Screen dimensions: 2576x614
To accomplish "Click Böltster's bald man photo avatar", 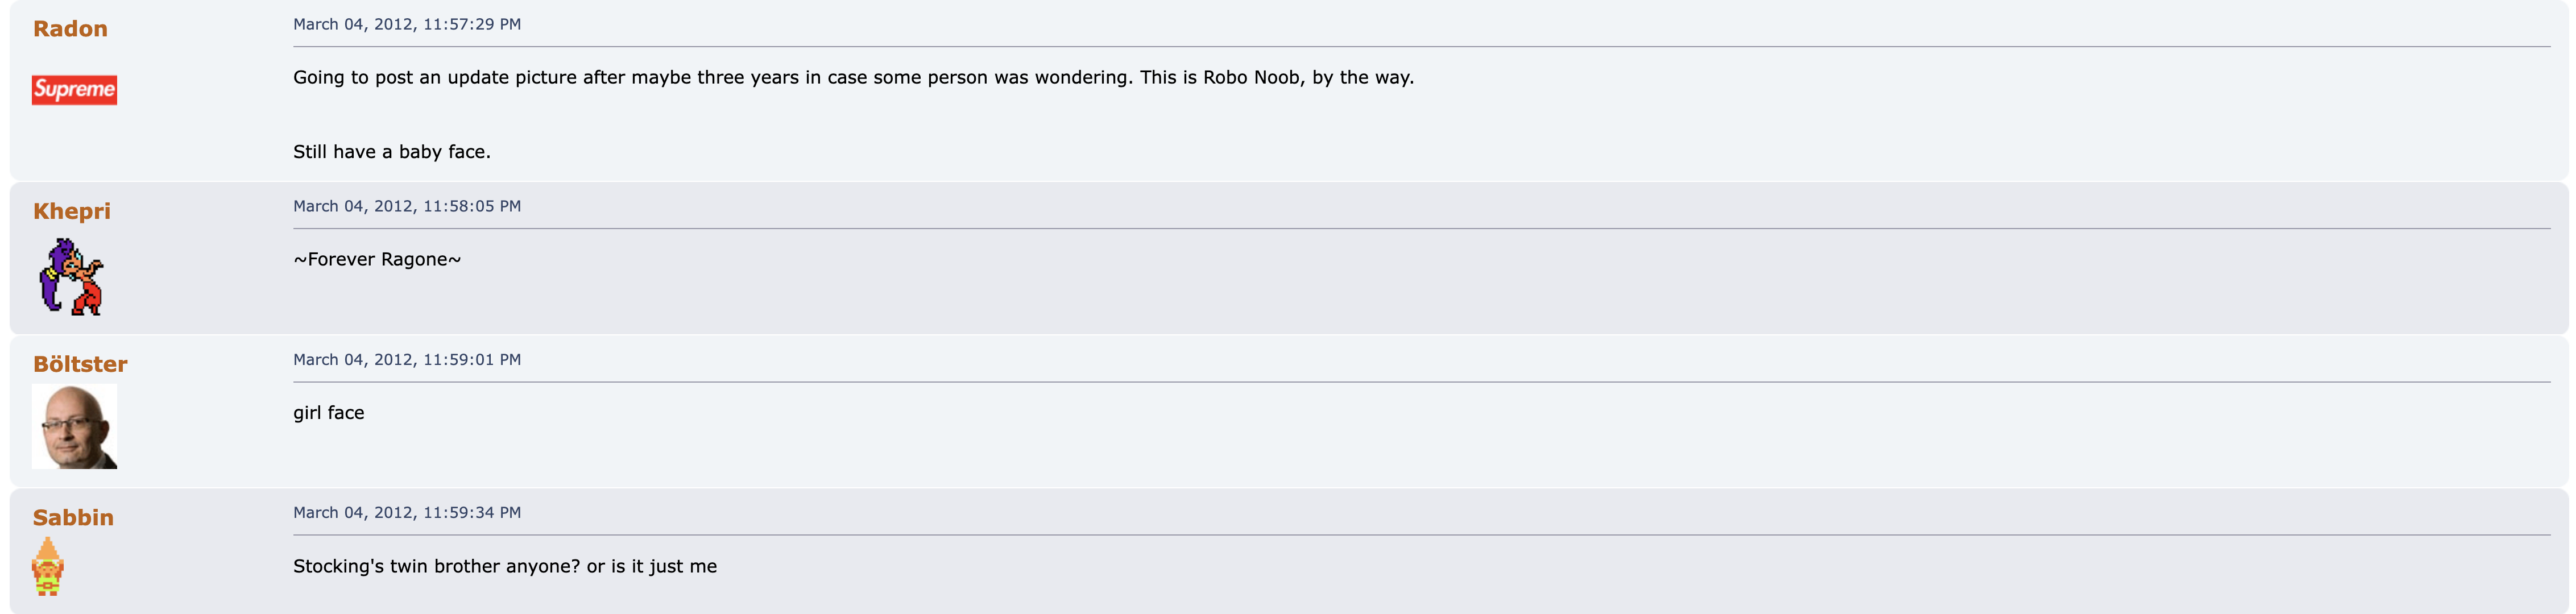I will 74,426.
